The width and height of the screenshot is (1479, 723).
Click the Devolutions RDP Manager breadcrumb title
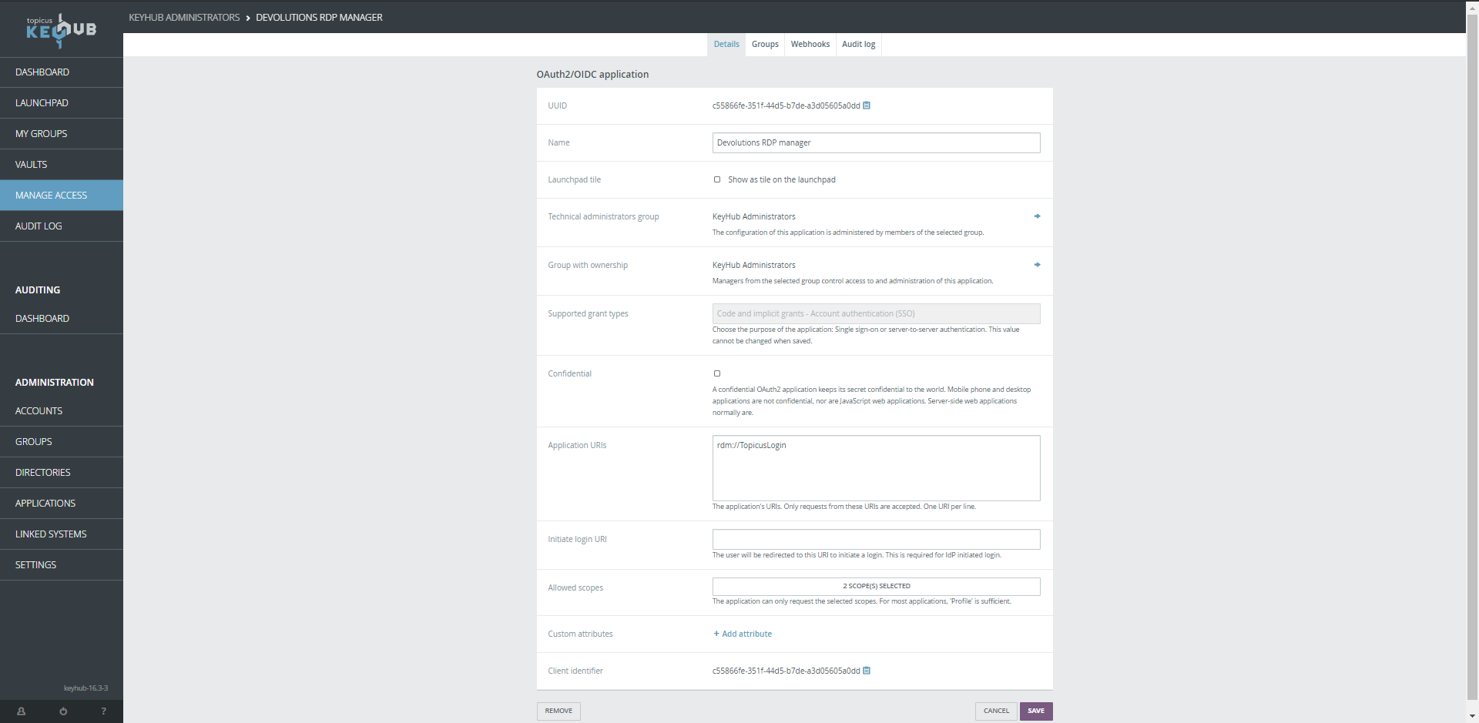coord(319,18)
